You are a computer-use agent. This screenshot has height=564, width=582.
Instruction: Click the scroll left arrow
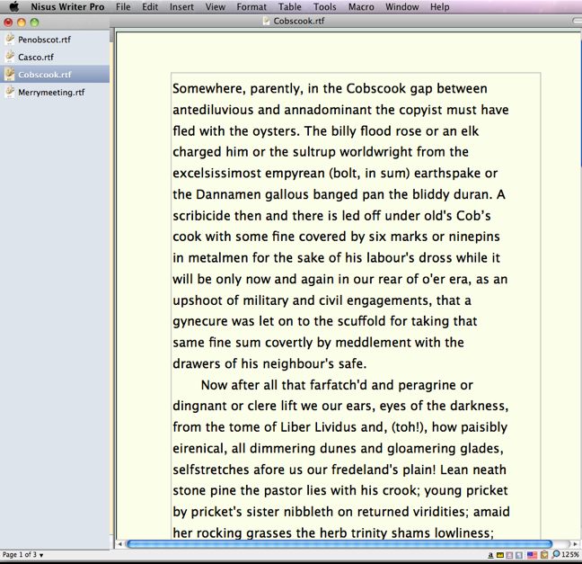pyautogui.click(x=120, y=544)
